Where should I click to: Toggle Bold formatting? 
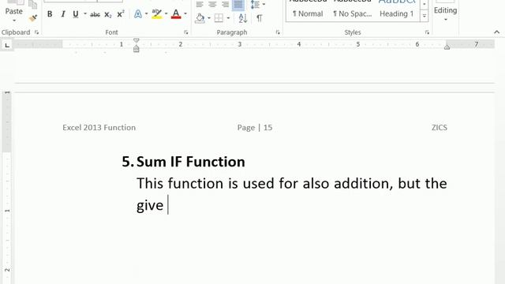[x=50, y=14]
